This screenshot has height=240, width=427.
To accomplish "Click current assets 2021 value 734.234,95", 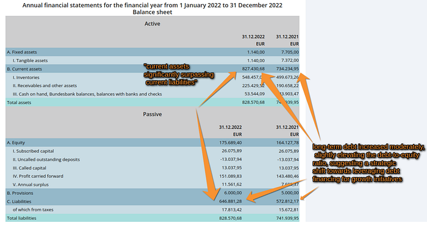I will click(287, 68).
